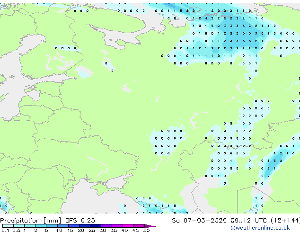
Task: Click the legend tick label '15'
Action: pos(70,230)
